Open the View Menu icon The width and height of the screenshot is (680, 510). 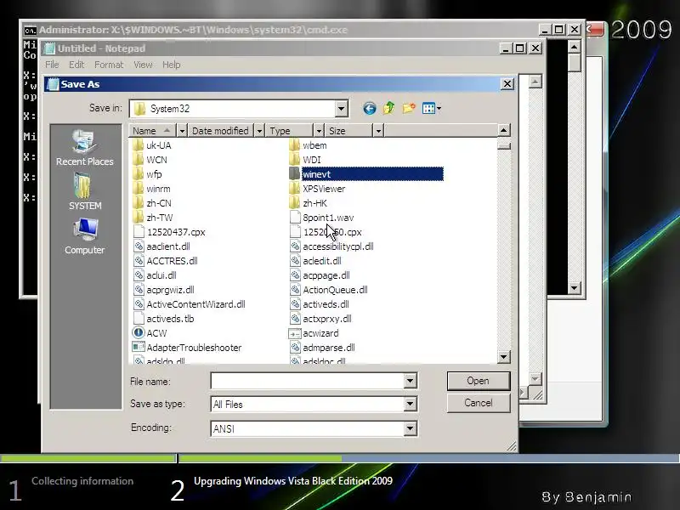432,108
